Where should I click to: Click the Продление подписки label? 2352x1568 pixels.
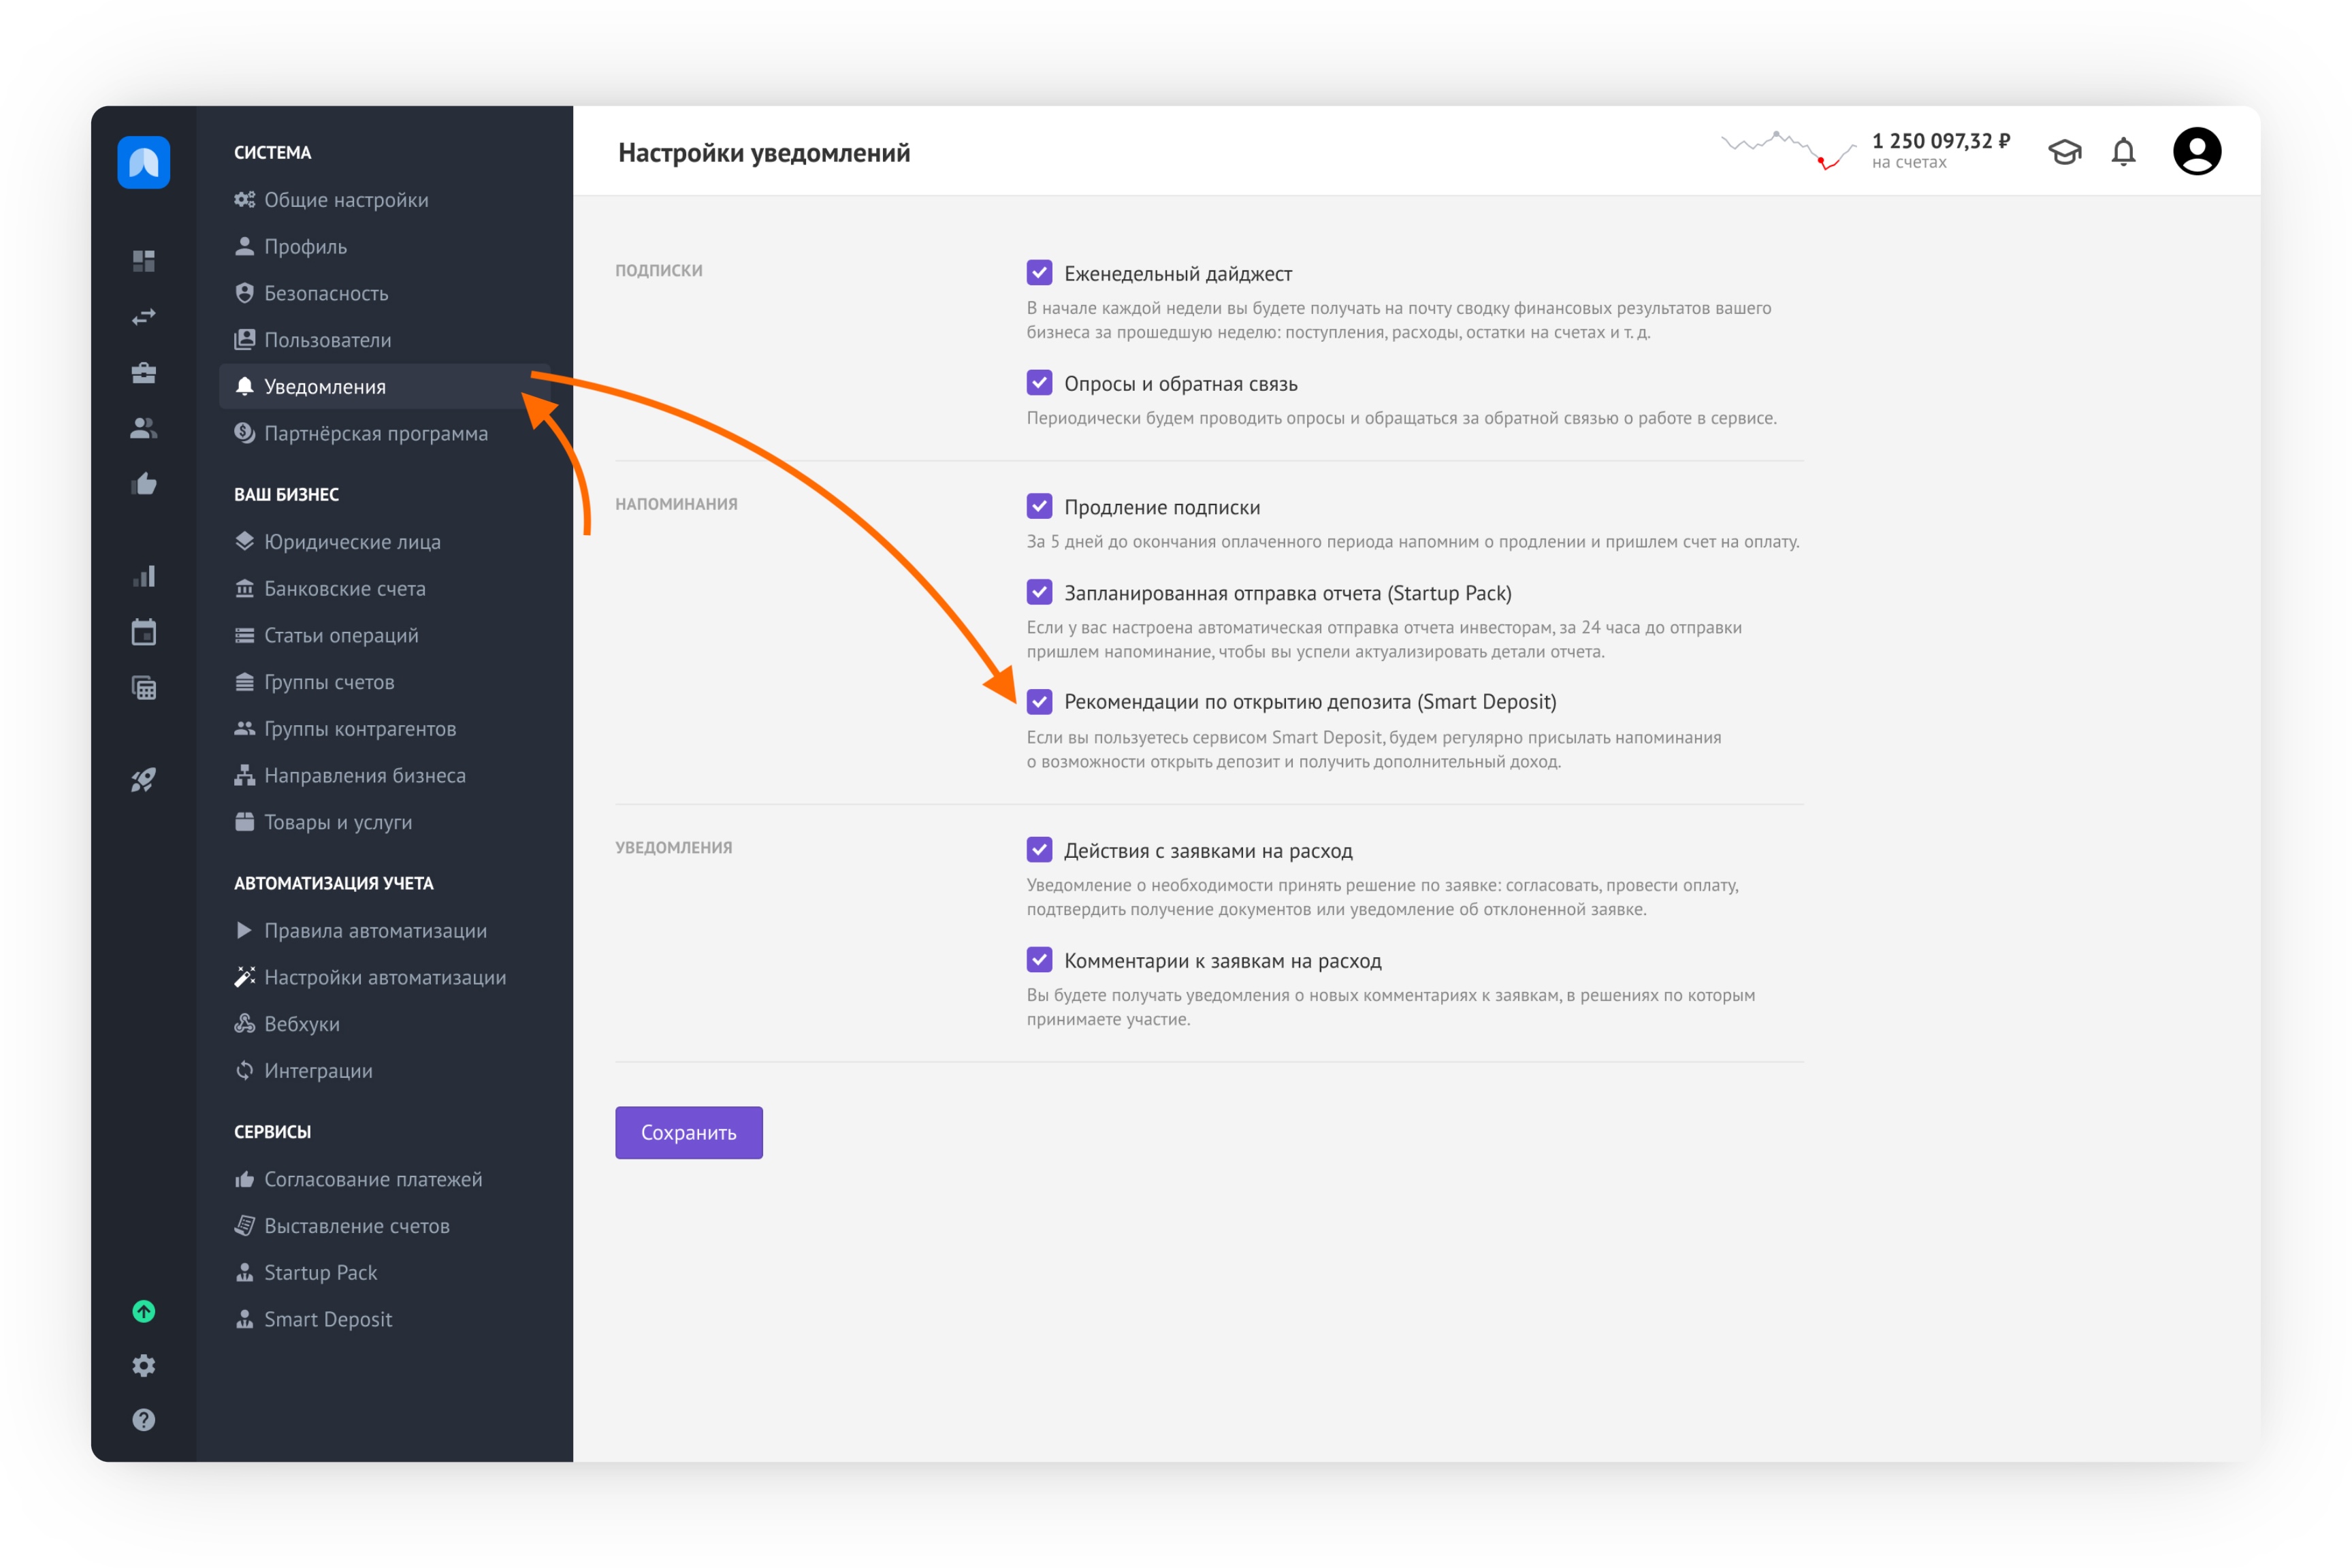click(1161, 508)
